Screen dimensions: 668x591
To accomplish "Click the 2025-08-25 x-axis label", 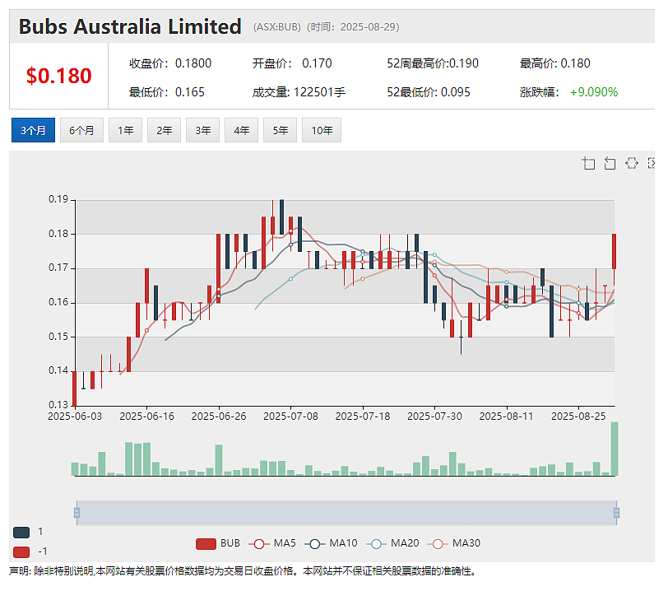I will [578, 416].
